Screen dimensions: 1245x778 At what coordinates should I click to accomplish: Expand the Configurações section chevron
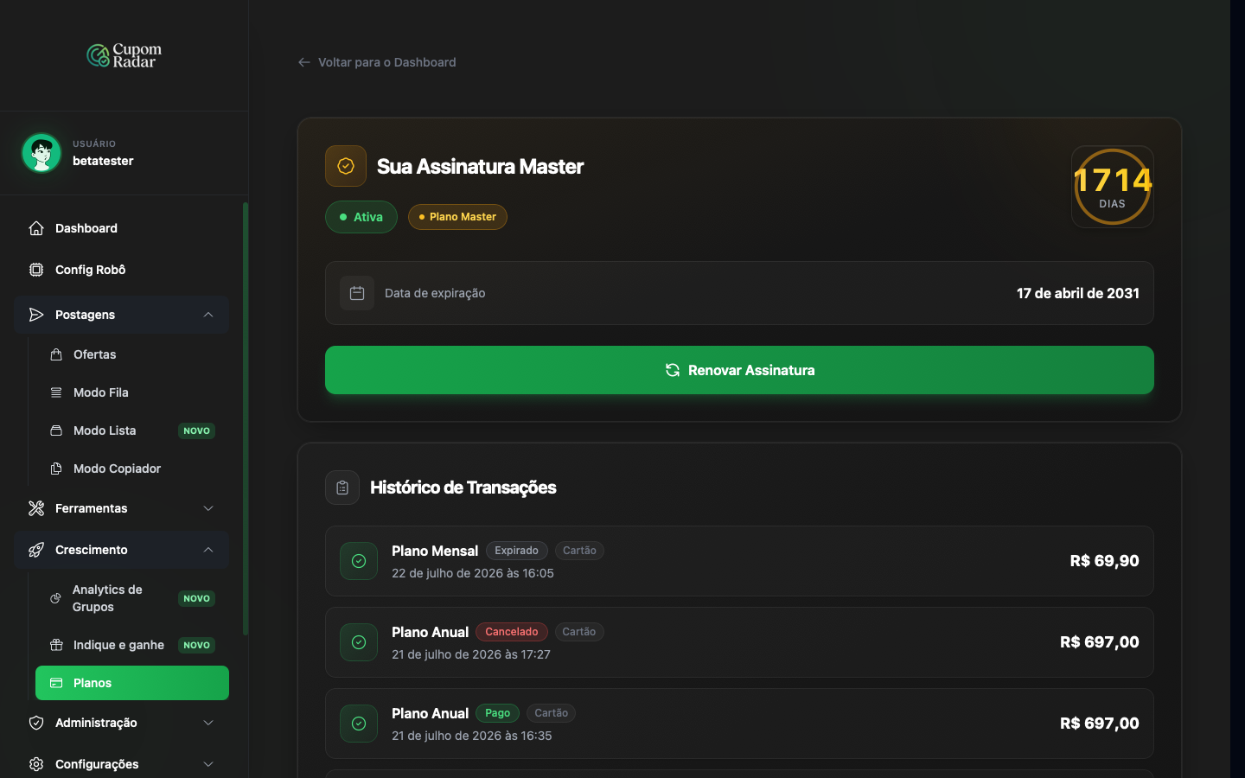tap(208, 764)
